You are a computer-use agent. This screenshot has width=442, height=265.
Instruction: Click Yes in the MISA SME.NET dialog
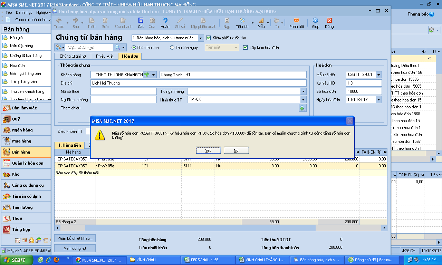208,150
